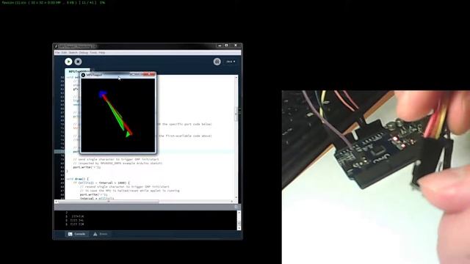This screenshot has width=470, height=264.
Task: Click the last line of console output
Action: pyautogui.click(x=75, y=224)
